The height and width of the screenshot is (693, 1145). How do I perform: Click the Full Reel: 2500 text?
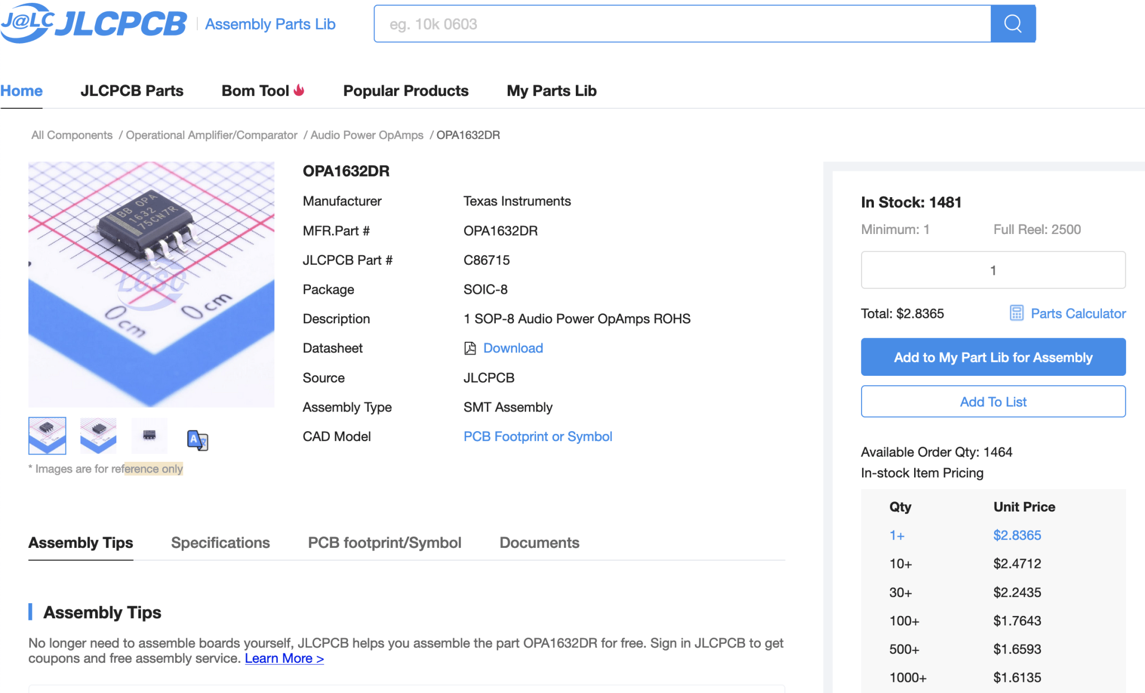point(1037,230)
